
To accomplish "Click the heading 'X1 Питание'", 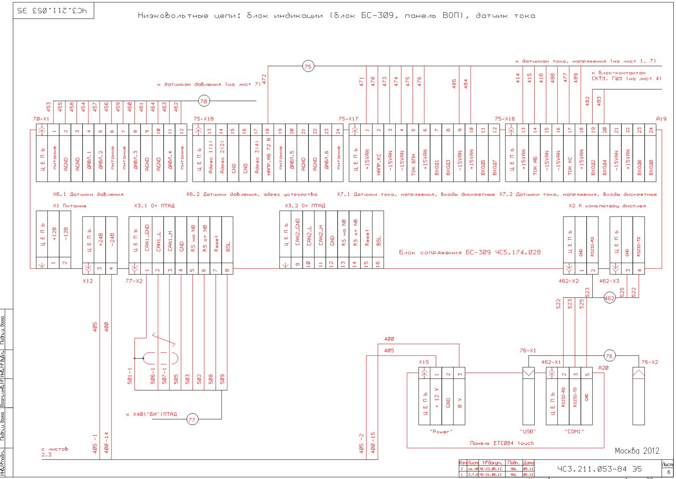I will pyautogui.click(x=69, y=206).
